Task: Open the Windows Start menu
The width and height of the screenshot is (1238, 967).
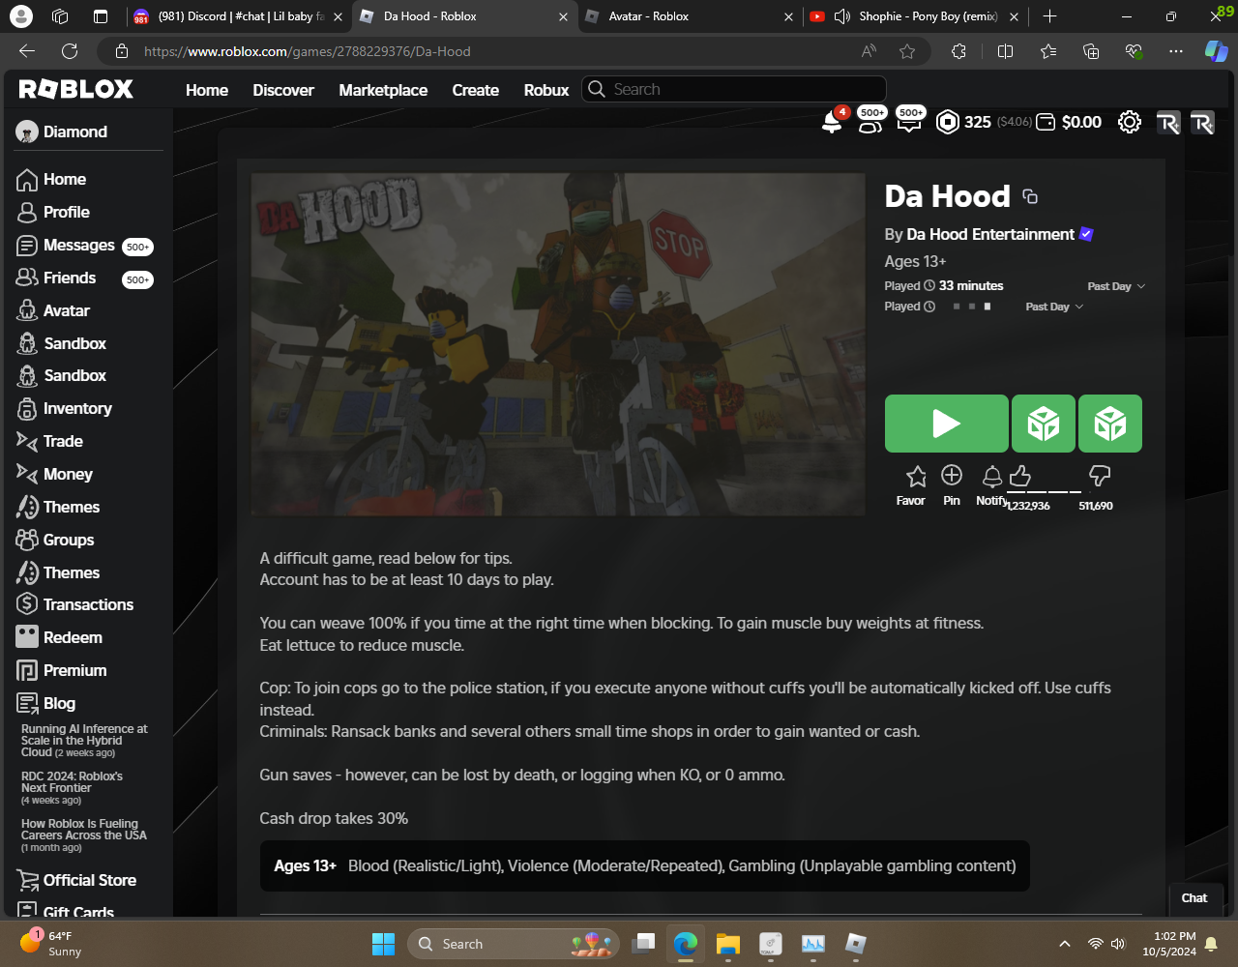Action: point(383,944)
